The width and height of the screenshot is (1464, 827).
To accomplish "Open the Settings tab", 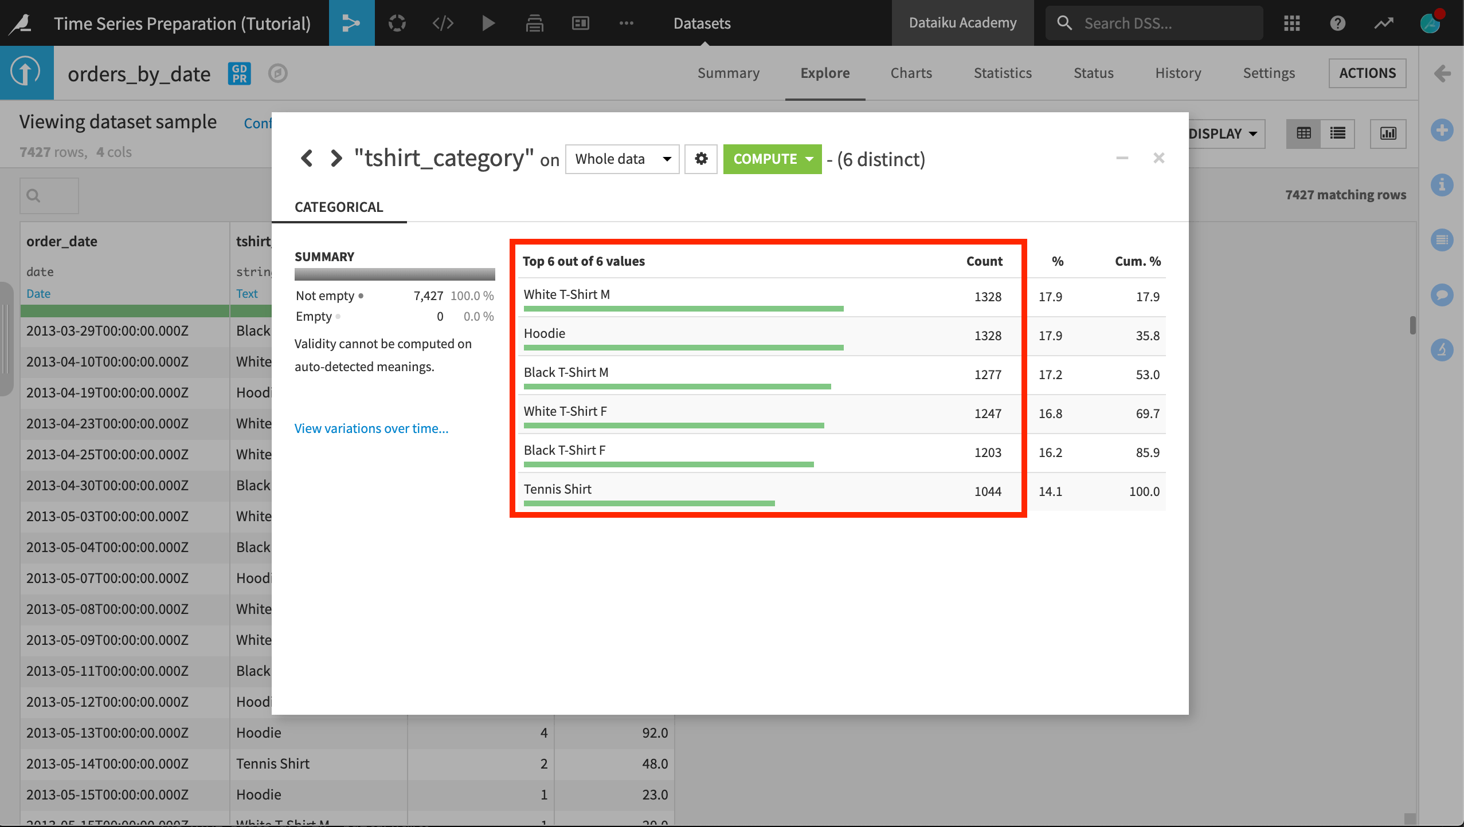I will pos(1269,73).
